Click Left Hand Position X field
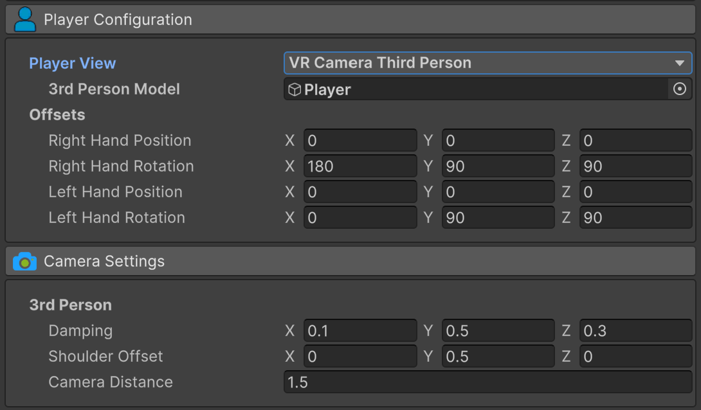Screen dimensions: 701x410 click(x=360, y=192)
